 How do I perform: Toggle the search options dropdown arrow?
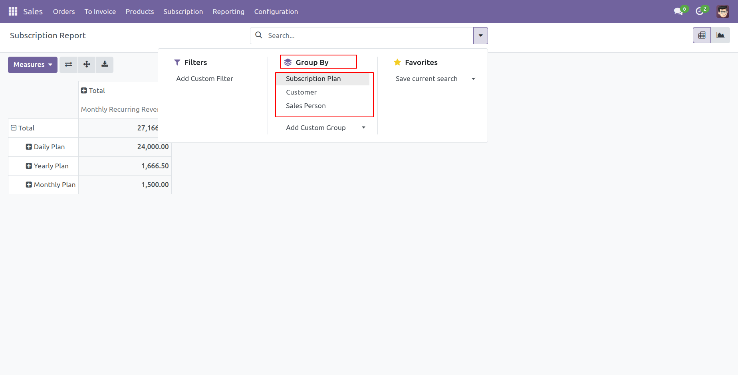[480, 36]
